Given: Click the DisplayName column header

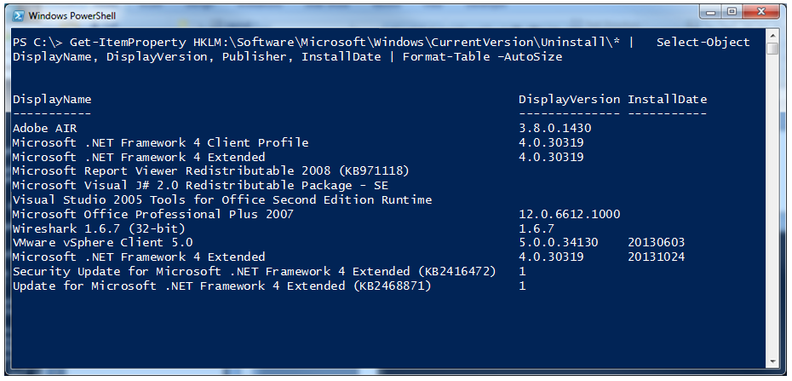Looking at the screenshot, I should (x=52, y=100).
